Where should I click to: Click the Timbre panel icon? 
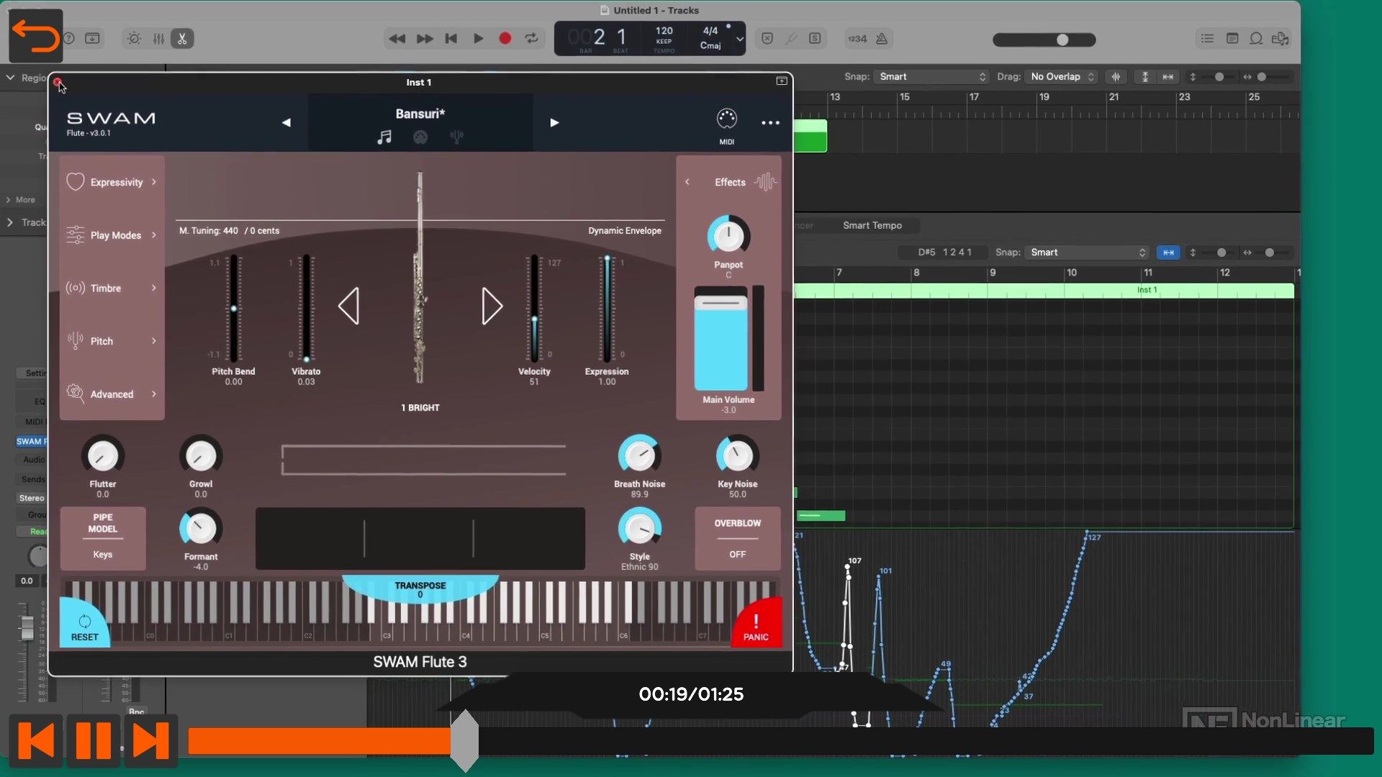75,288
